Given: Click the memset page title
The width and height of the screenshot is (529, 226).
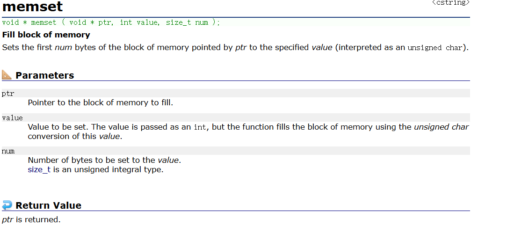Looking at the screenshot, I should click(32, 7).
